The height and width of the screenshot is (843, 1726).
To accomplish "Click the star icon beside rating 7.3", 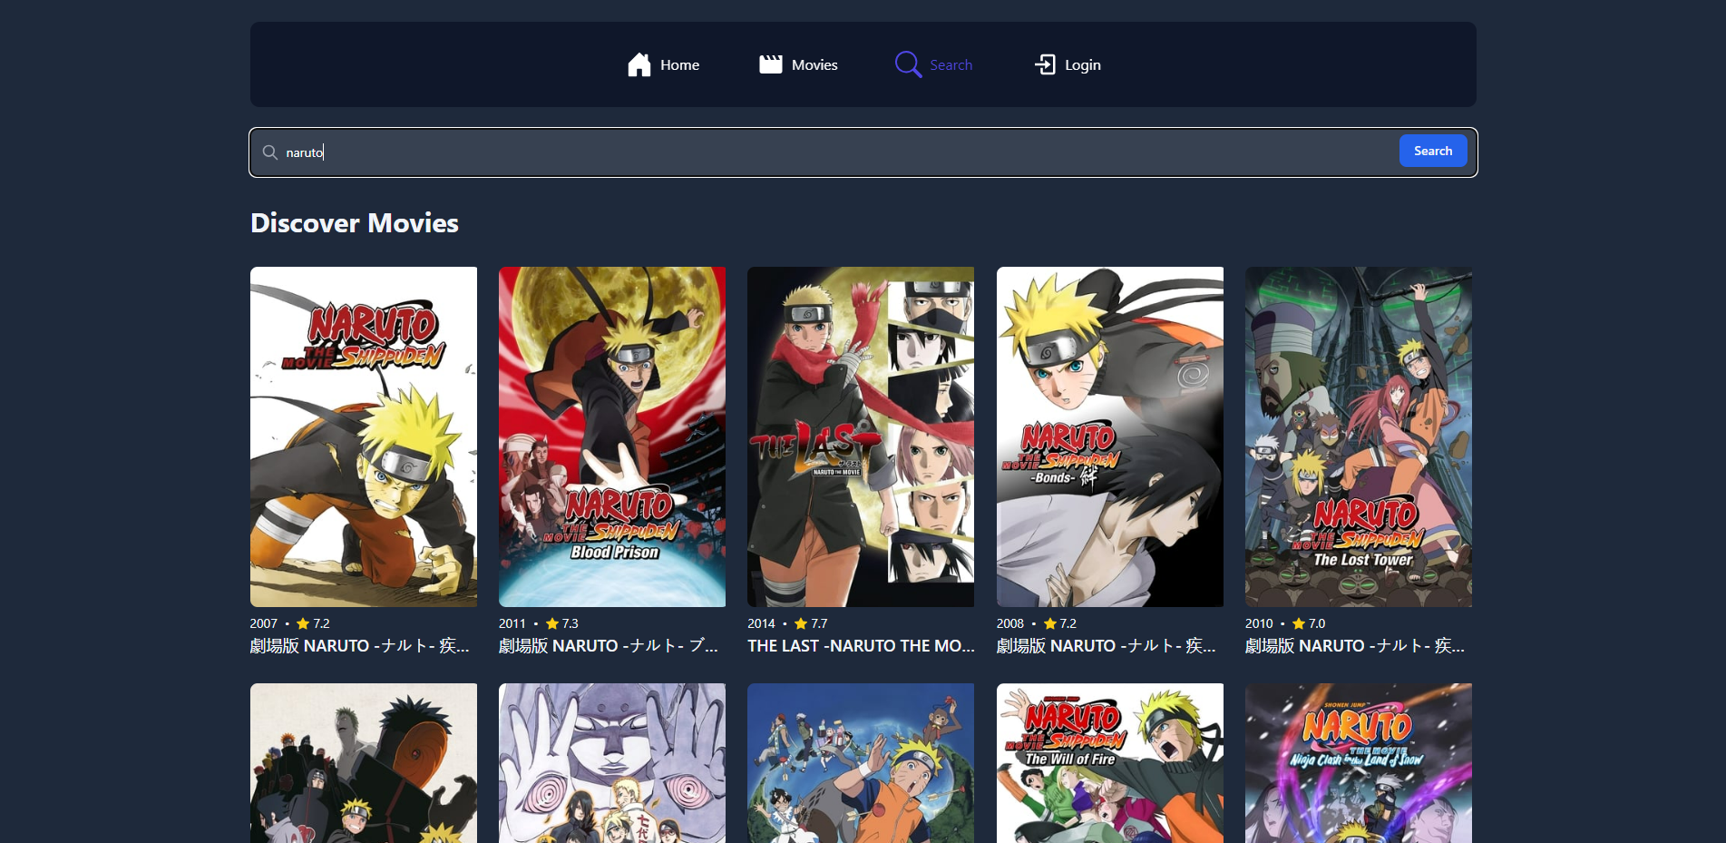I will point(551,623).
